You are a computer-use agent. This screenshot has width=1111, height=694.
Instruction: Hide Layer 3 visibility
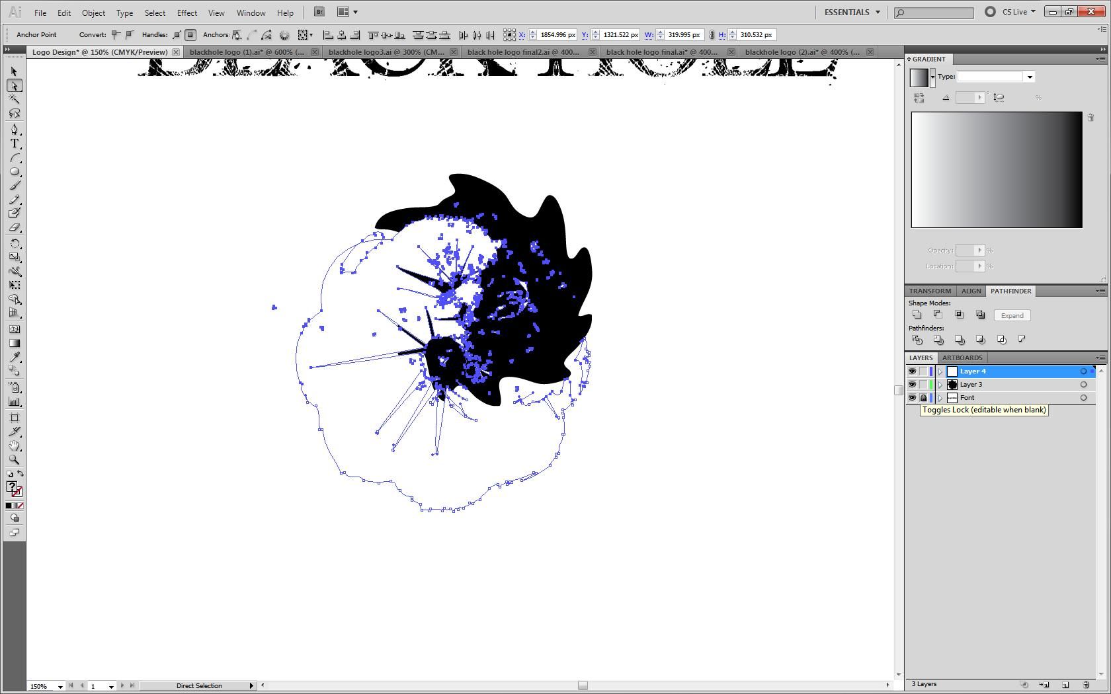point(912,384)
